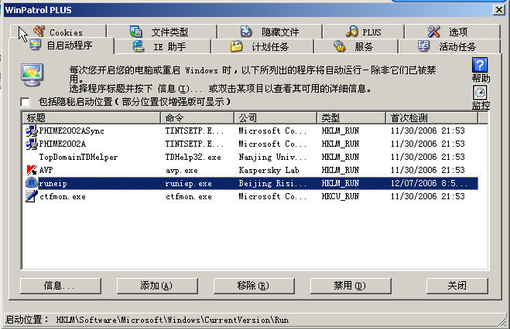Click the 启动位置 registry path text
Viewport: 510px width, 329px height.
point(173,320)
